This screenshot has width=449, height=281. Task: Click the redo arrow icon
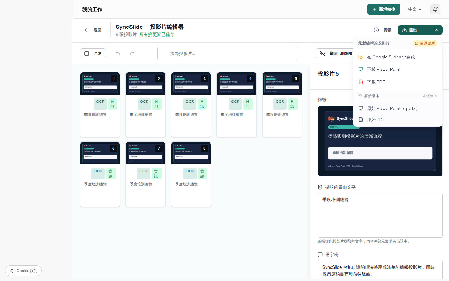coord(132,53)
